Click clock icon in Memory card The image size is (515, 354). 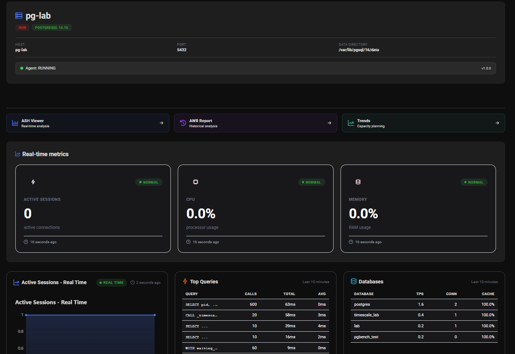tap(351, 242)
